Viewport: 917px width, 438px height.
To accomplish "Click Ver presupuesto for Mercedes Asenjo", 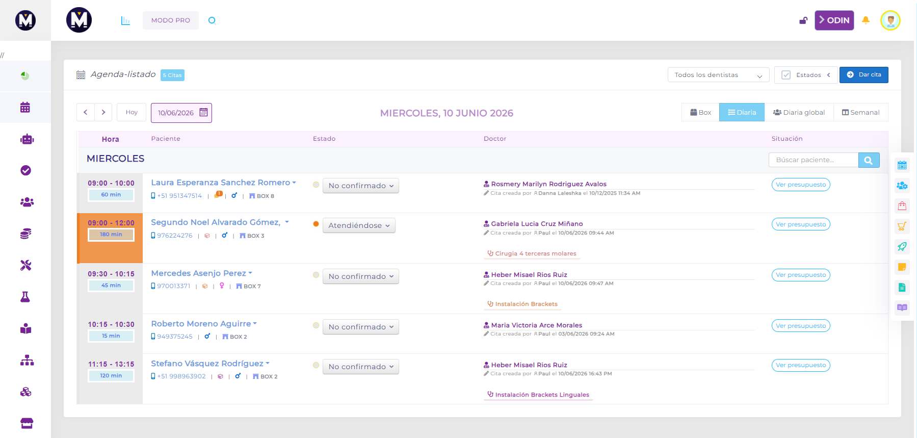I will [x=801, y=275].
